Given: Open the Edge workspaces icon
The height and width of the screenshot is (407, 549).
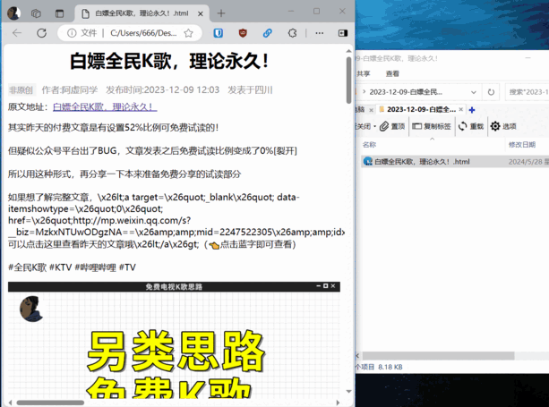Looking at the screenshot, I should [x=36, y=13].
